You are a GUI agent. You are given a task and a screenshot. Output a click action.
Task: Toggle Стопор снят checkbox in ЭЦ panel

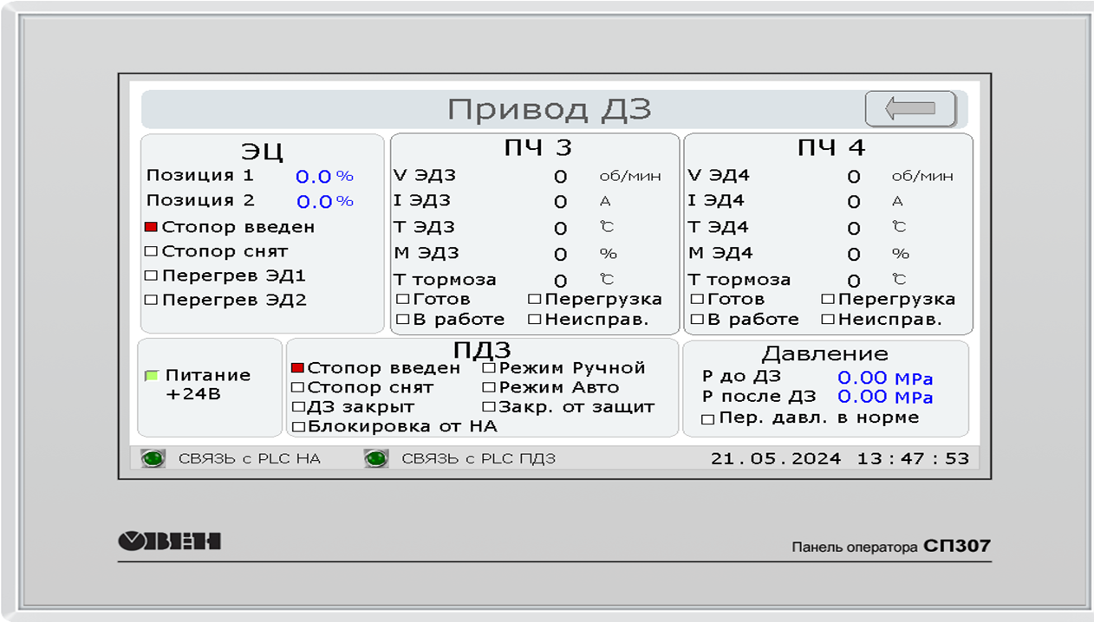pos(151,252)
